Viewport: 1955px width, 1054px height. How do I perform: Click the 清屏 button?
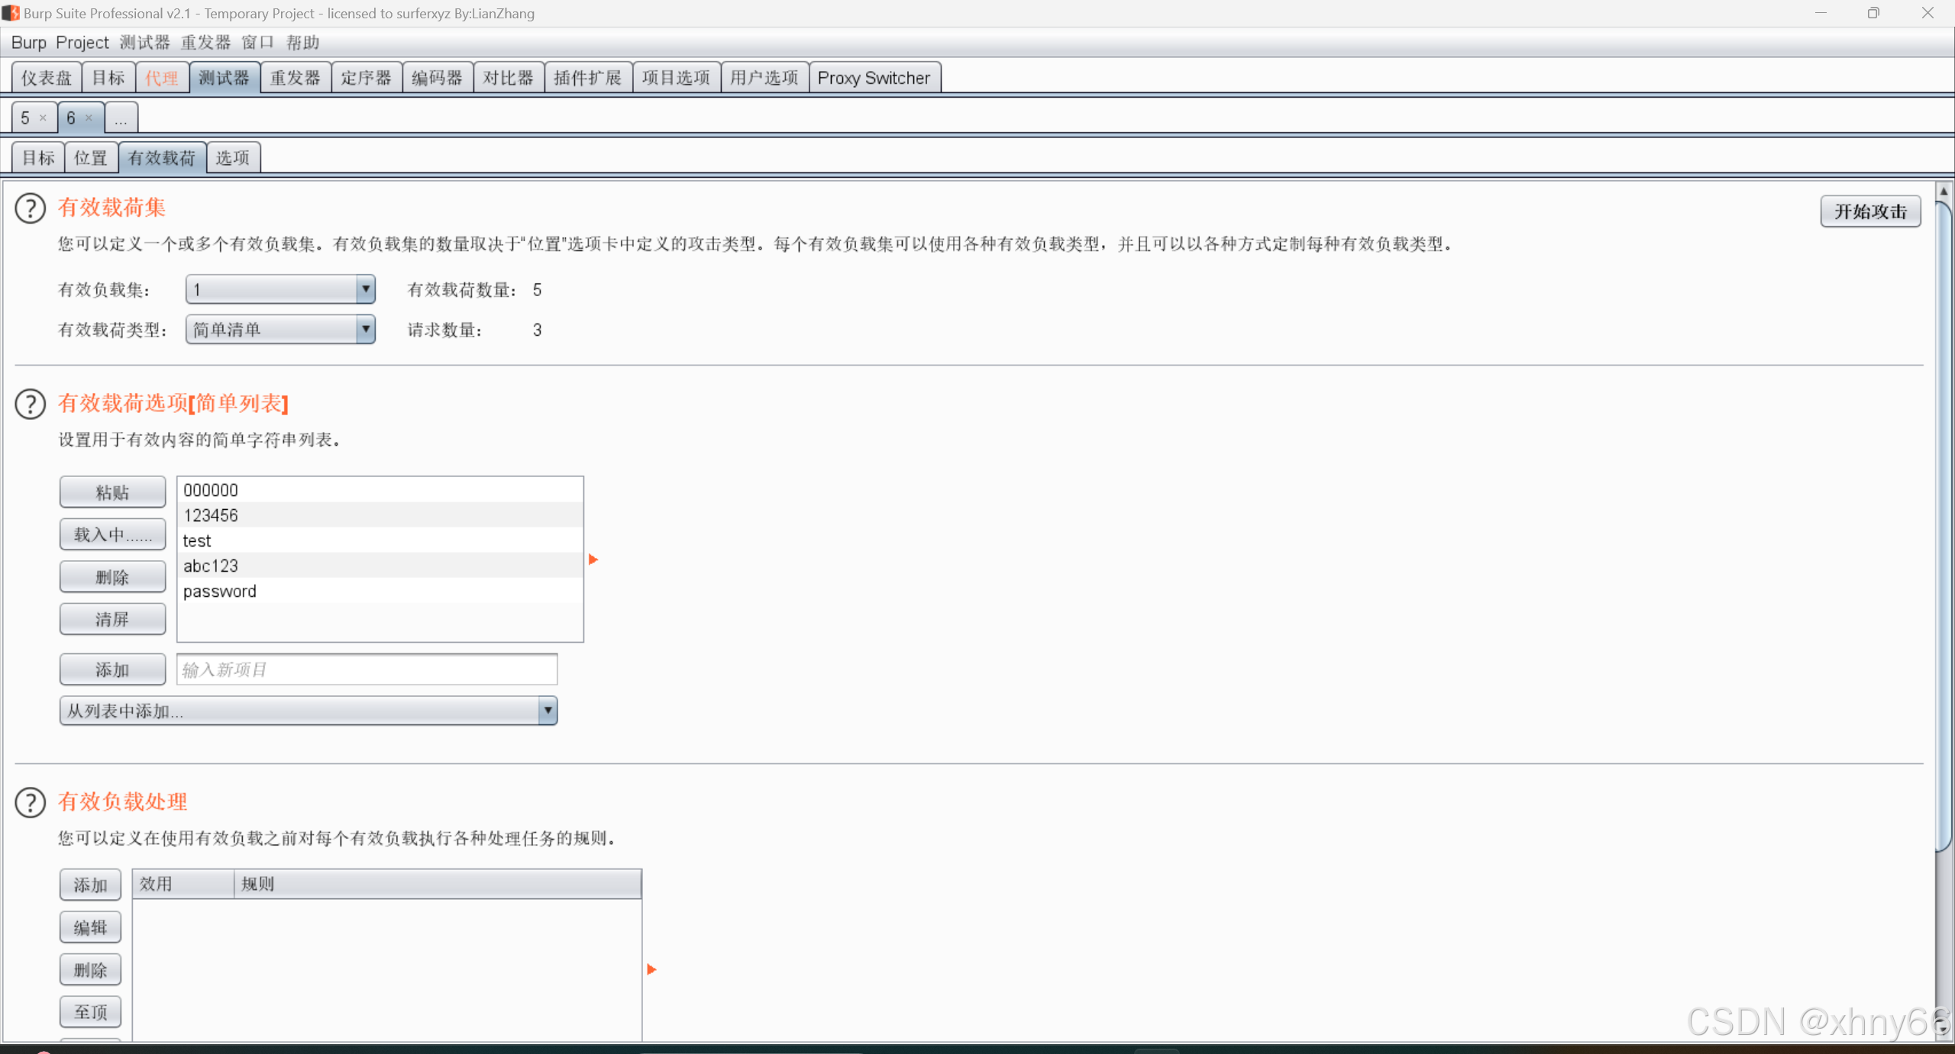click(112, 619)
